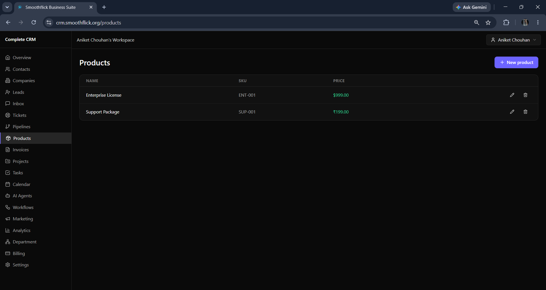This screenshot has width=546, height=290.
Task: Click the Invoices document icon
Action: point(8,150)
